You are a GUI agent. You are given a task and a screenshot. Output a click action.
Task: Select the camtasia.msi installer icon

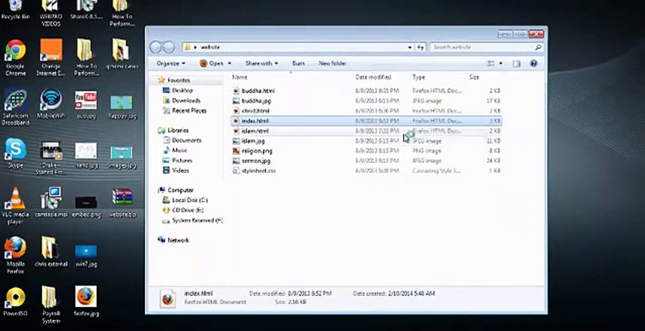[51, 202]
